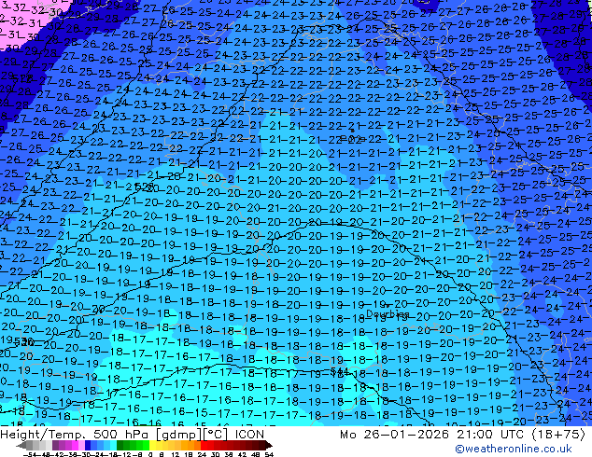Select the orange legend swatch above 18
The width and height of the screenshot is (592, 457).
coord(191,445)
